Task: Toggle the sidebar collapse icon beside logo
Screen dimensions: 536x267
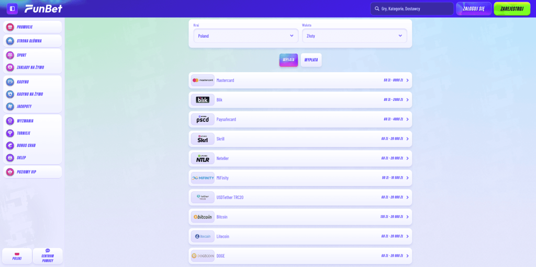Action: tap(13, 8)
